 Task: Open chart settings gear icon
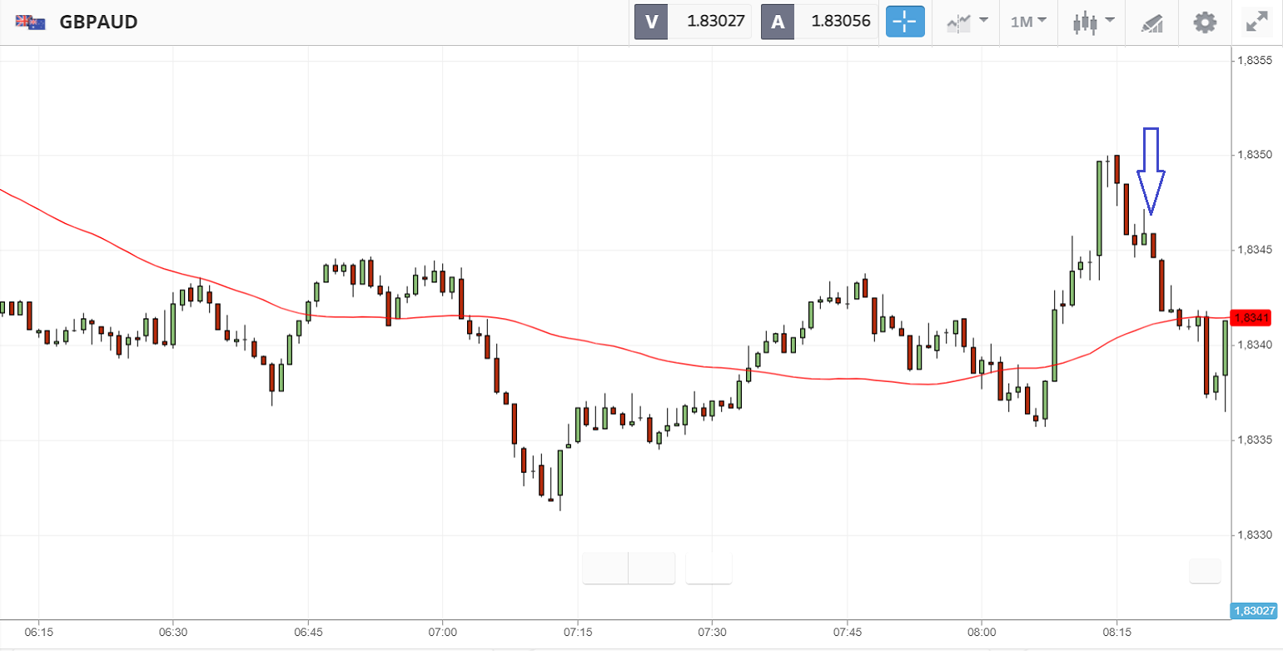1205,22
